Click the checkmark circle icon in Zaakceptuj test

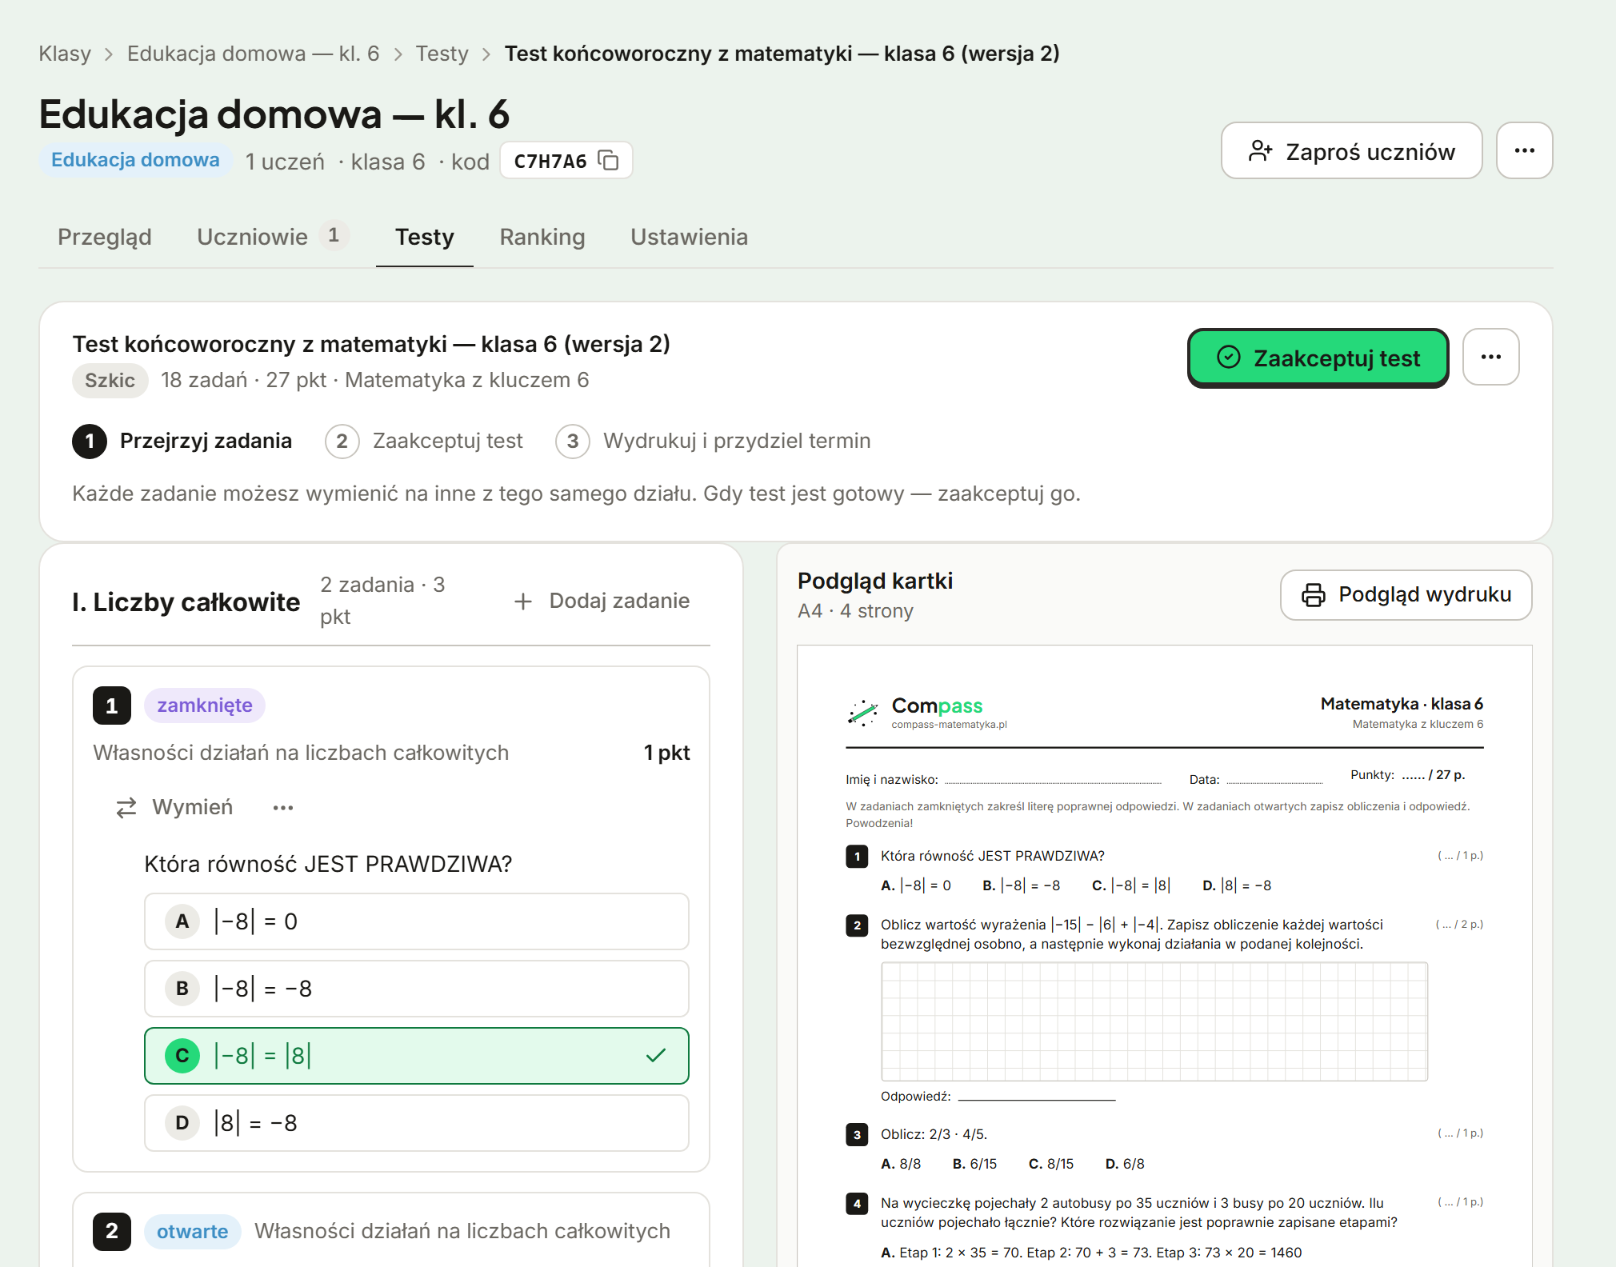(1229, 358)
